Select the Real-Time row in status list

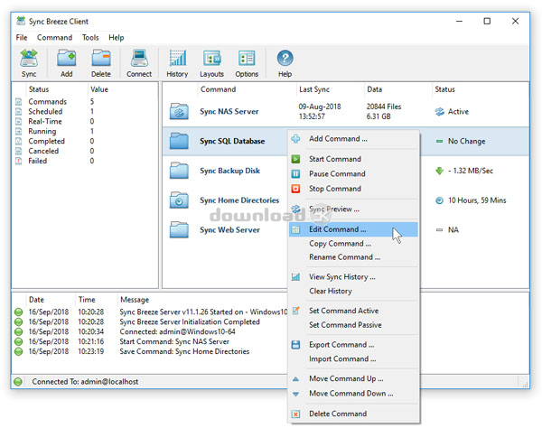(85, 122)
